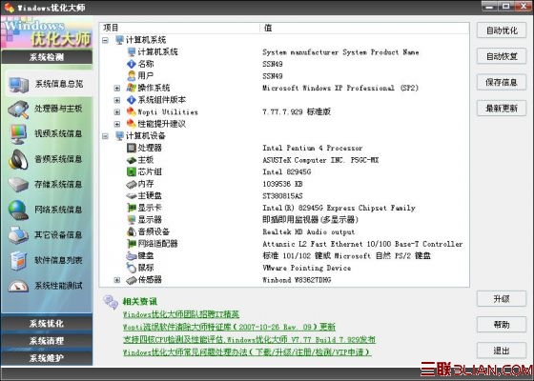534x381 pixels.
Task: Switch to the 系统维护 section tab
Action: click(x=47, y=358)
